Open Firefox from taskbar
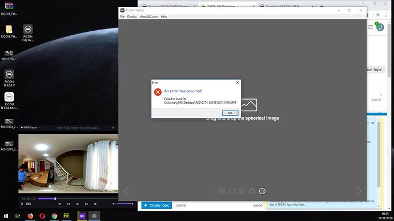This screenshot has width=394, height=221. pos(30,216)
